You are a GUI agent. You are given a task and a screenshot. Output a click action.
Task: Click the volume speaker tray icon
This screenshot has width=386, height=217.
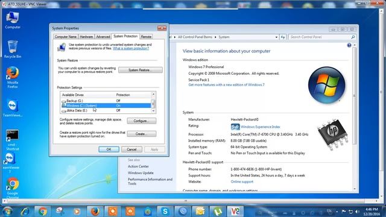(357, 212)
